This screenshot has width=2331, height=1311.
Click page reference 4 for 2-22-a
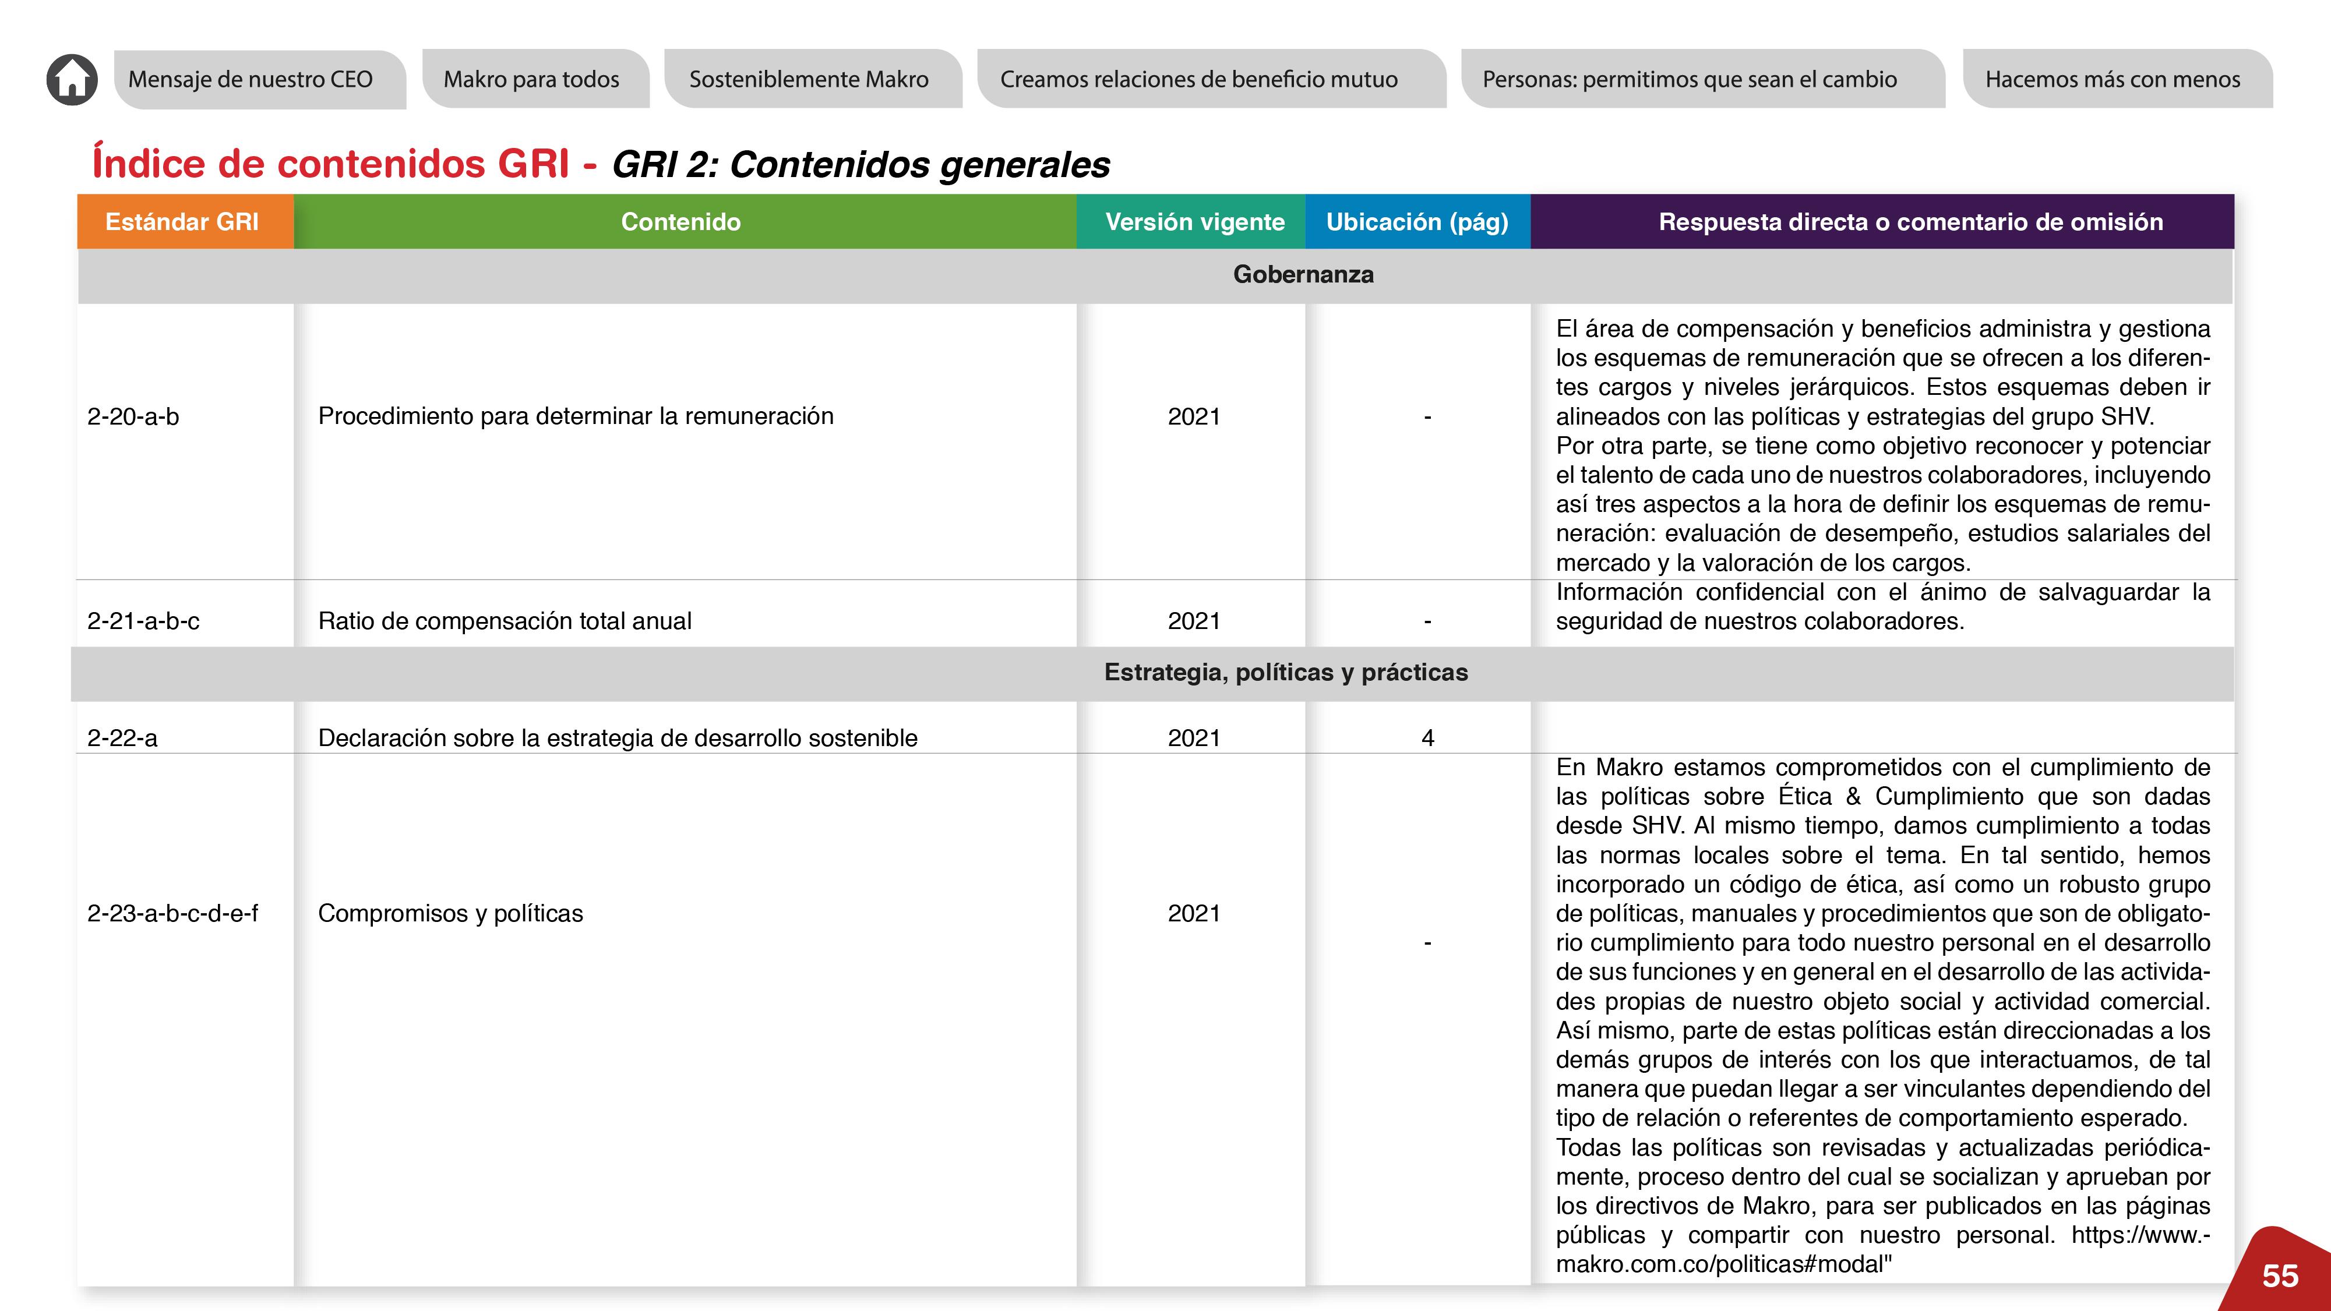click(1427, 738)
